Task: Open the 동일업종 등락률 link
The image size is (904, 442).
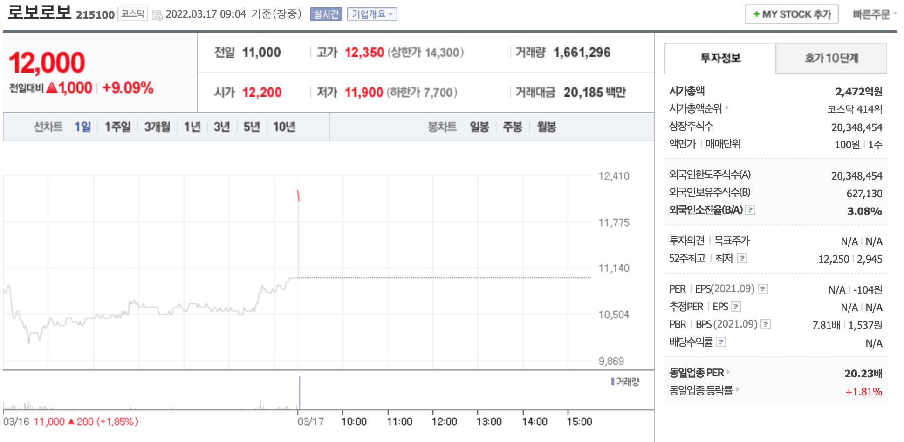Action: pyautogui.click(x=701, y=390)
